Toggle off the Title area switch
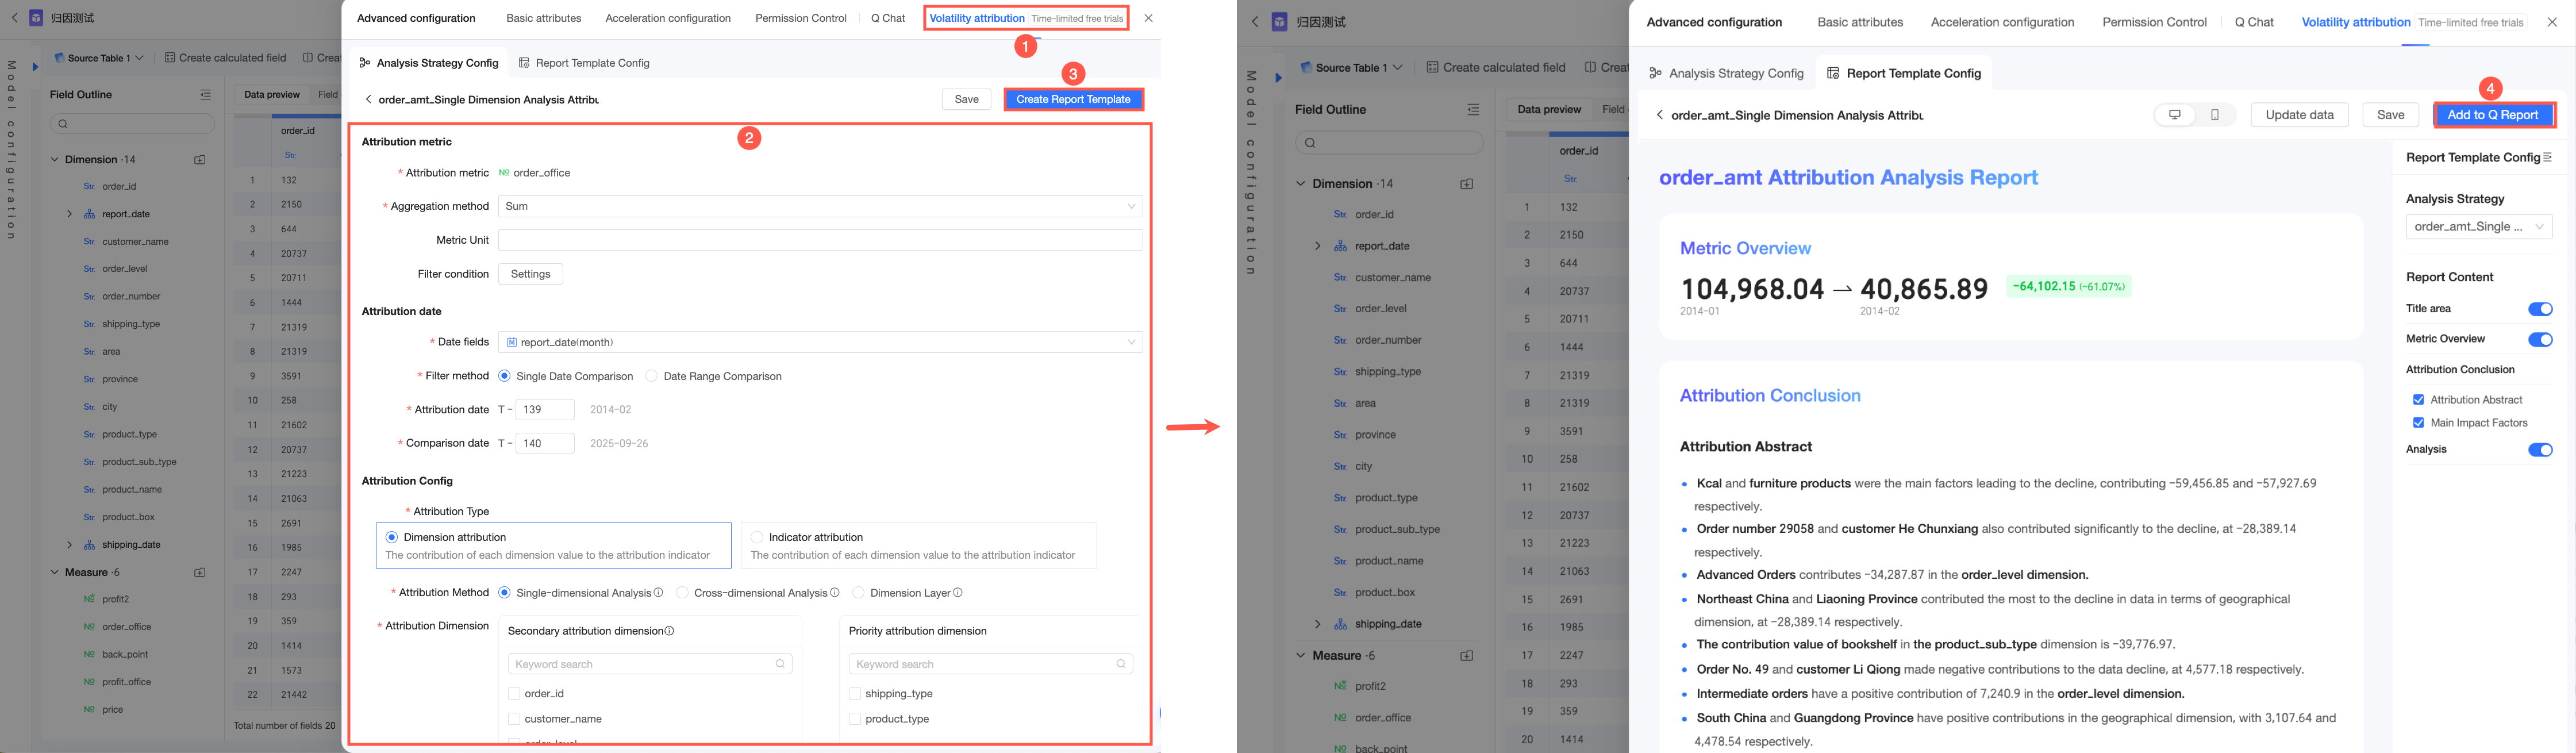The width and height of the screenshot is (2576, 753). pos(2540,309)
